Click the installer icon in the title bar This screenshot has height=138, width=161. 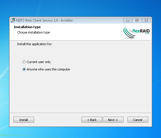tap(13, 20)
